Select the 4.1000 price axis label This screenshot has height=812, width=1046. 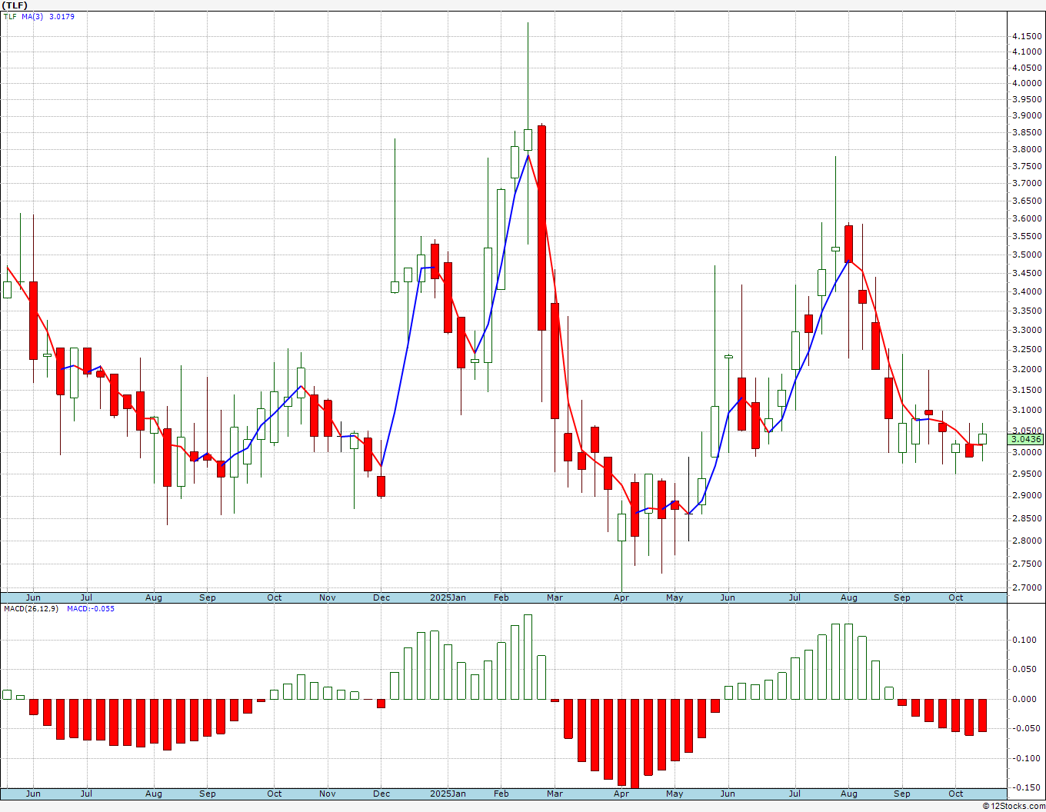point(1028,52)
